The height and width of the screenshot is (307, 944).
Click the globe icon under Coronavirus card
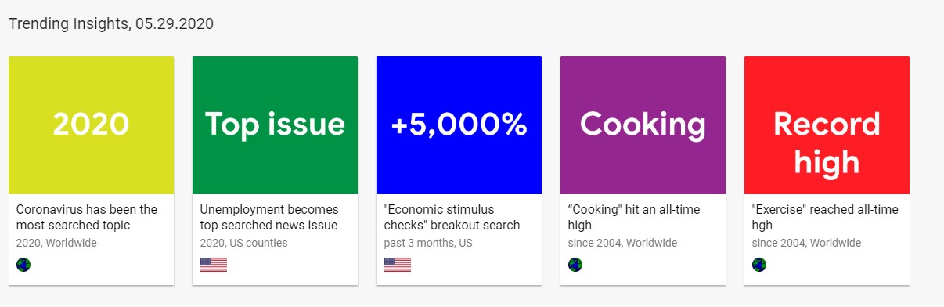click(23, 265)
